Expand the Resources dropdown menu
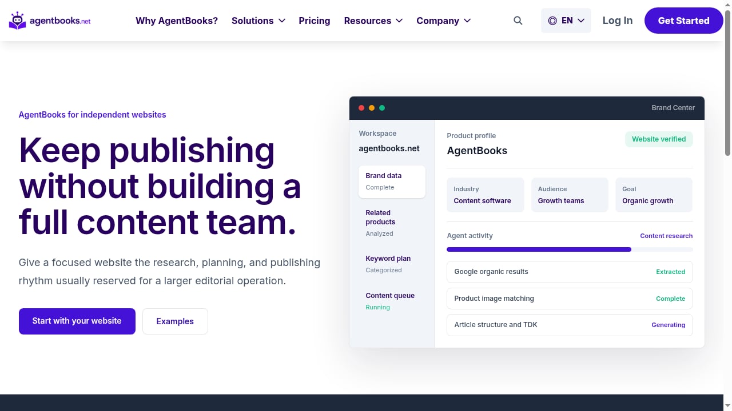 373,21
